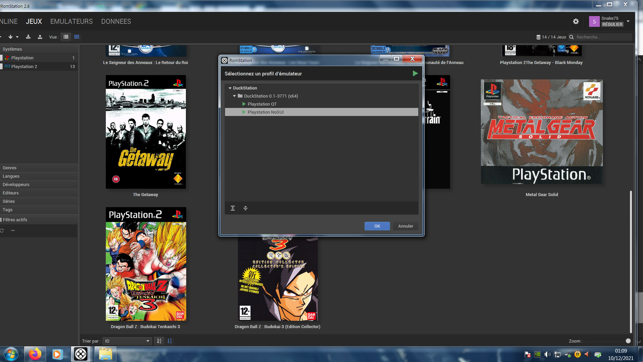
Task: Click export-from-drive toolbar icon
Action: pyautogui.click(x=40, y=37)
